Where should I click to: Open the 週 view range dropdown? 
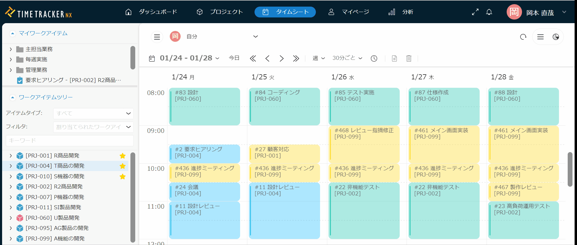(x=319, y=58)
